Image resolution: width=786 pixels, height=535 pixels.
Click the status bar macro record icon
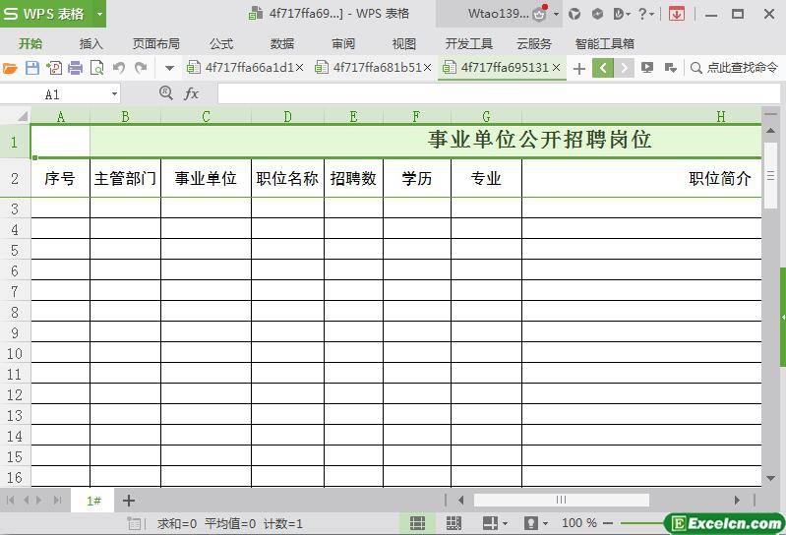(134, 524)
